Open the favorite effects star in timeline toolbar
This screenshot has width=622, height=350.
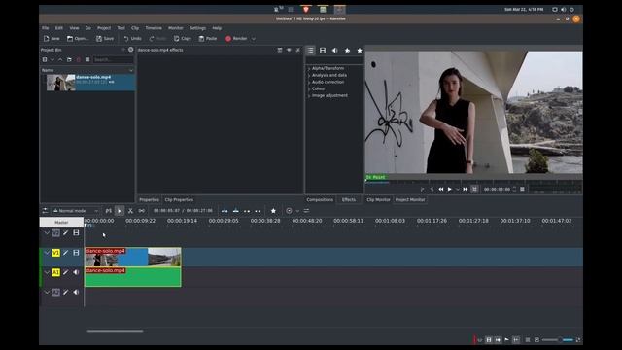pos(273,211)
